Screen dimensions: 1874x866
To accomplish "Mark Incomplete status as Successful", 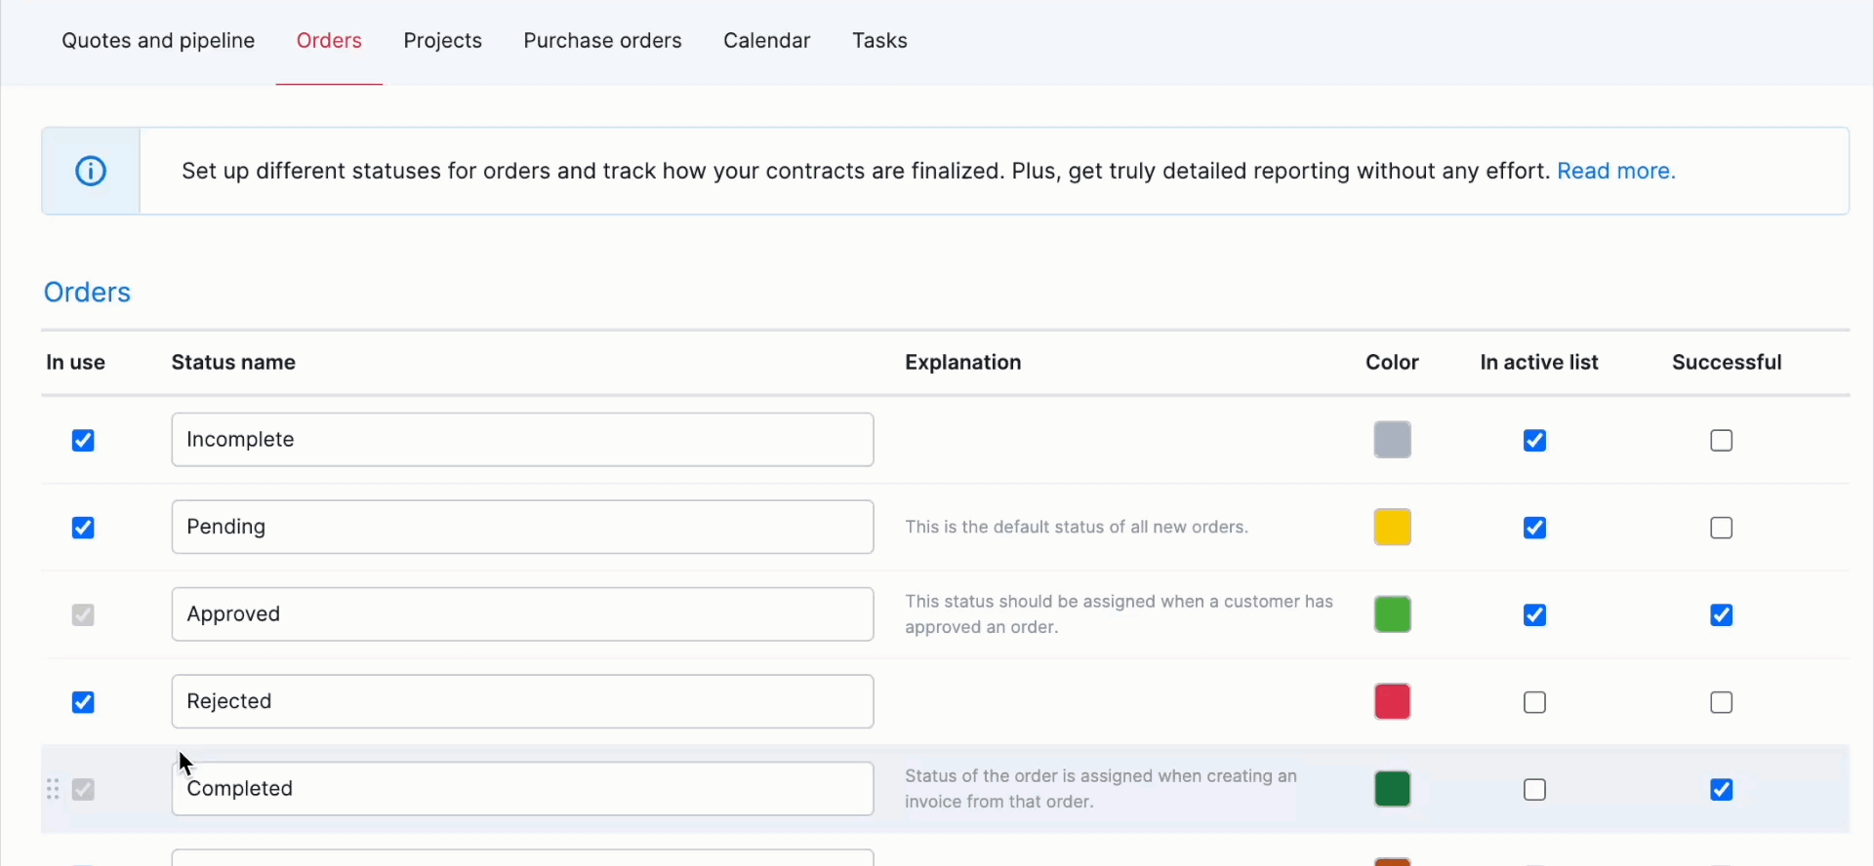I will tap(1722, 441).
